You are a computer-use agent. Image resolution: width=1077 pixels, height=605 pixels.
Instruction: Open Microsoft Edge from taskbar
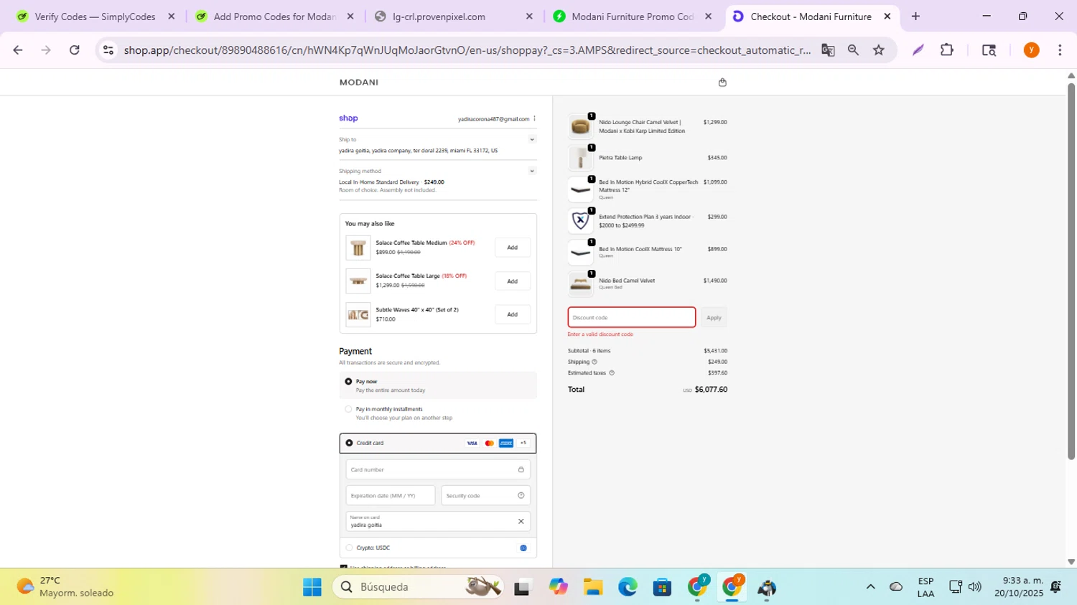(628, 588)
